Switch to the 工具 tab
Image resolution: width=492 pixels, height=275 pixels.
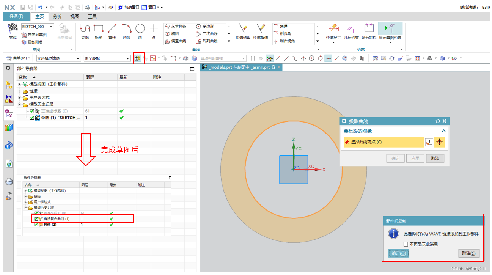(x=92, y=16)
